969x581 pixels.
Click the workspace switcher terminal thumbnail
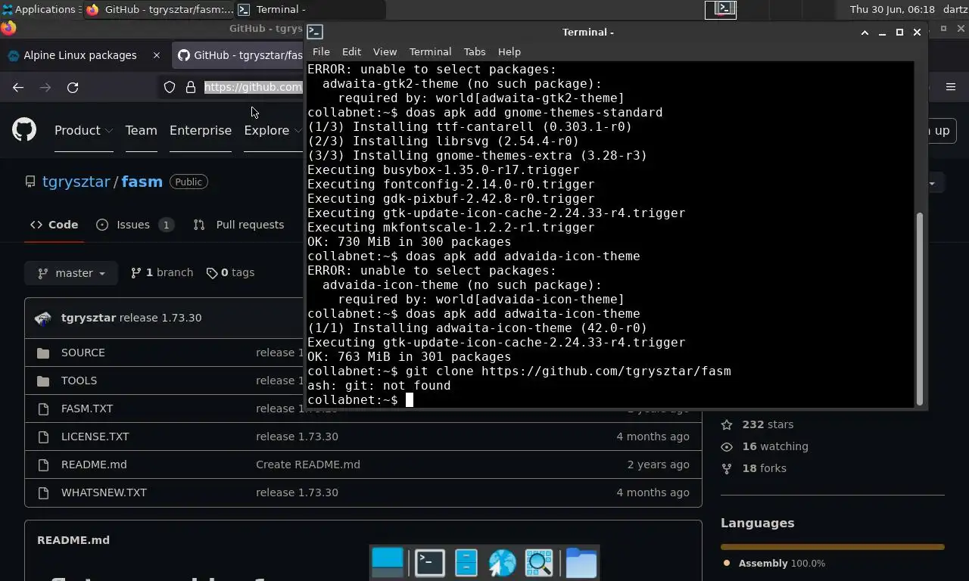click(721, 9)
